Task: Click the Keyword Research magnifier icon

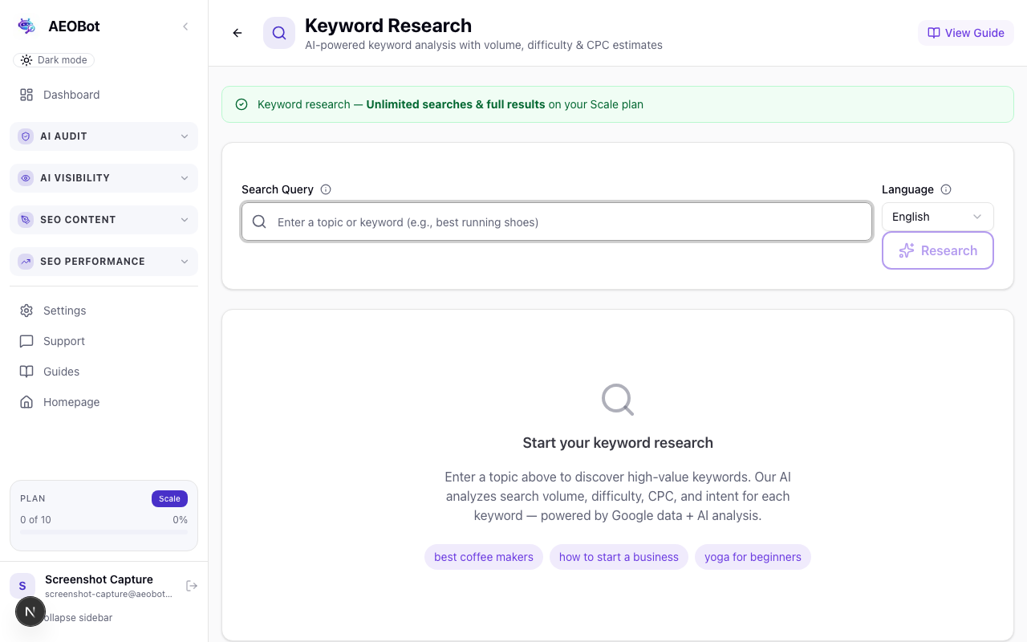Action: coord(279,33)
